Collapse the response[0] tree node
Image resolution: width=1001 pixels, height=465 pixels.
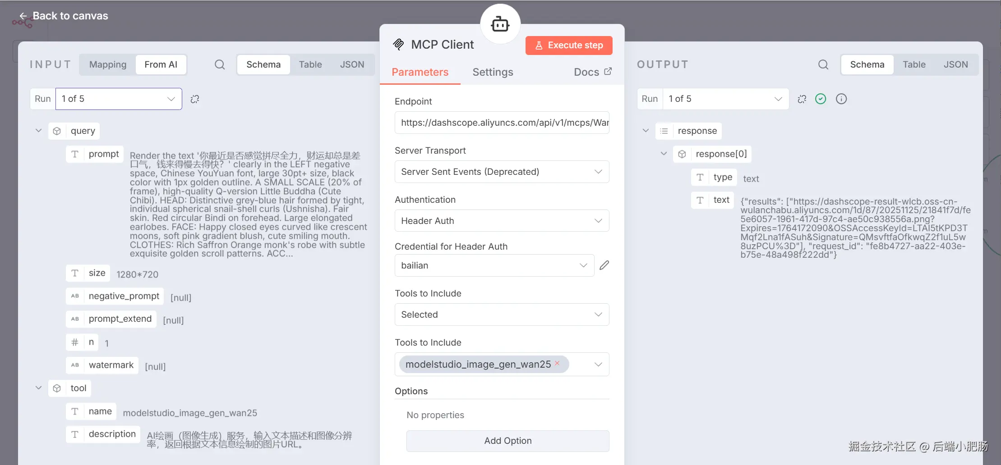pyautogui.click(x=664, y=154)
